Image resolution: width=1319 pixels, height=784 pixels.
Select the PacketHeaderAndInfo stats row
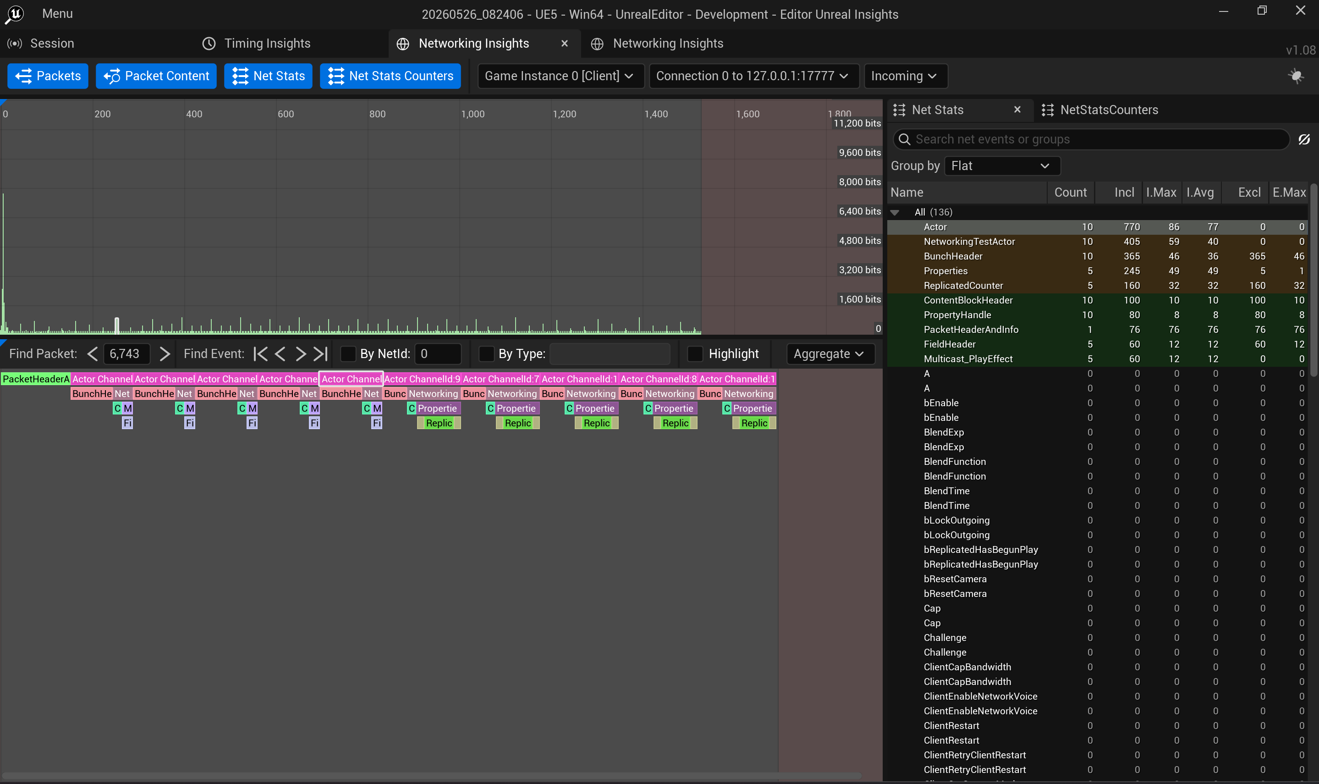point(1098,330)
